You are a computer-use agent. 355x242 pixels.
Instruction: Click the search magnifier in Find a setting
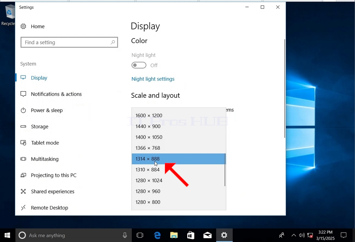[x=113, y=42]
